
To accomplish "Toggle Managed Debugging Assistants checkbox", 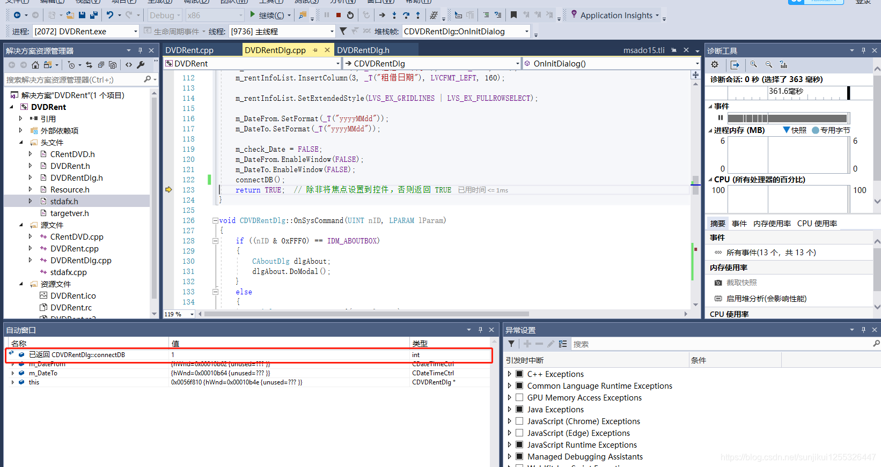I will 519,456.
